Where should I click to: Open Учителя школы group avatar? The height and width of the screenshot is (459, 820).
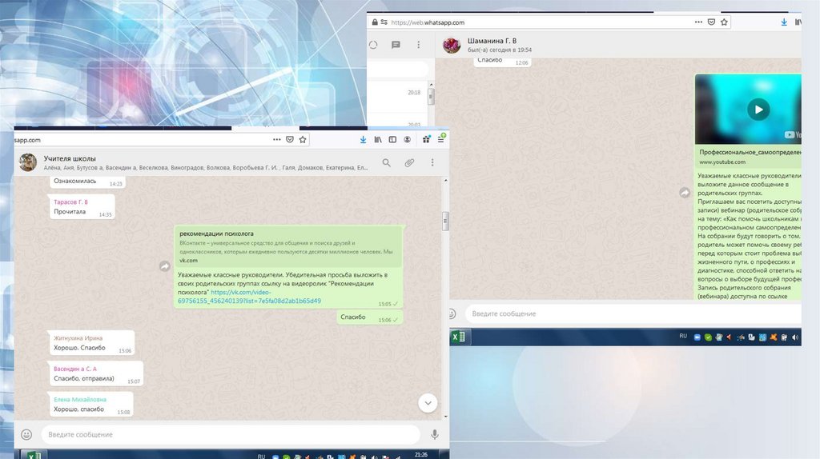click(28, 162)
